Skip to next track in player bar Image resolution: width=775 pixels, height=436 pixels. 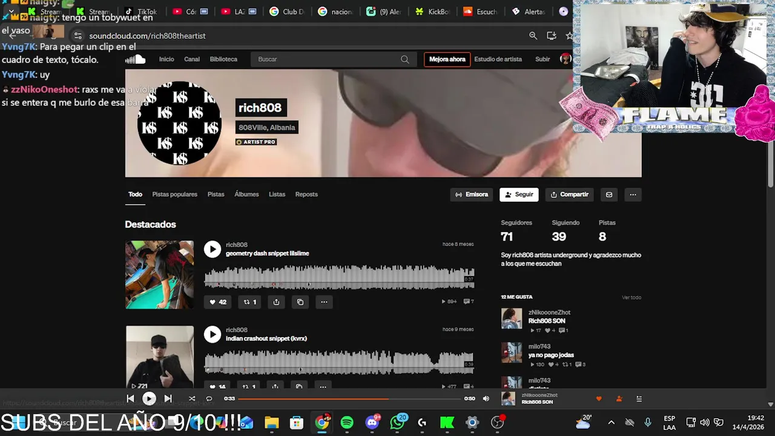point(168,398)
